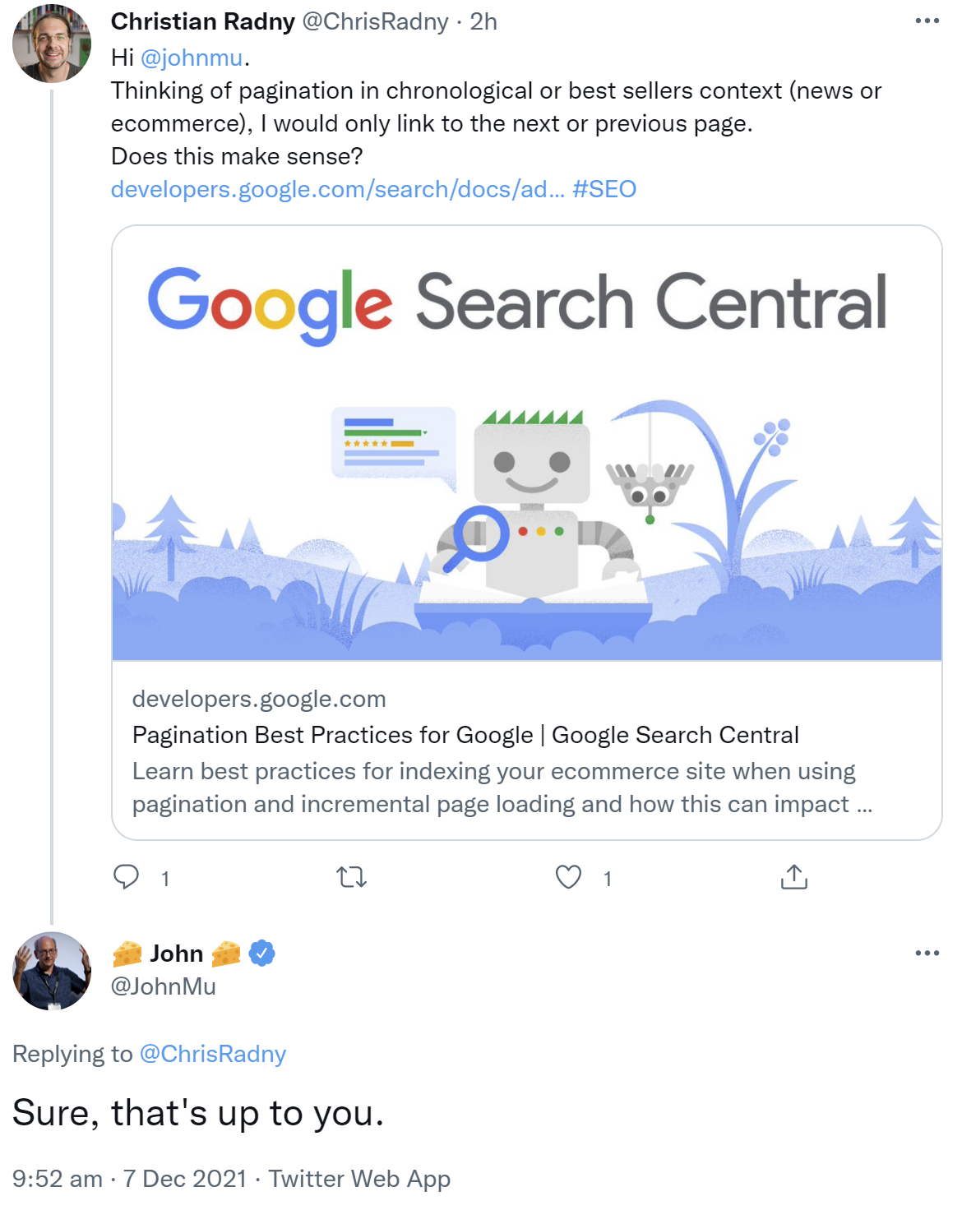This screenshot has width=962, height=1210.
Task: Open the reply icon on Christian's tweet
Action: click(127, 878)
